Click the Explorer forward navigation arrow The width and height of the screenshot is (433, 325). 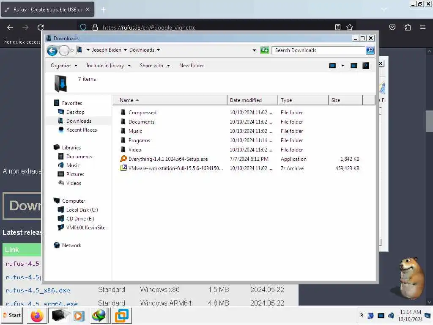click(64, 50)
